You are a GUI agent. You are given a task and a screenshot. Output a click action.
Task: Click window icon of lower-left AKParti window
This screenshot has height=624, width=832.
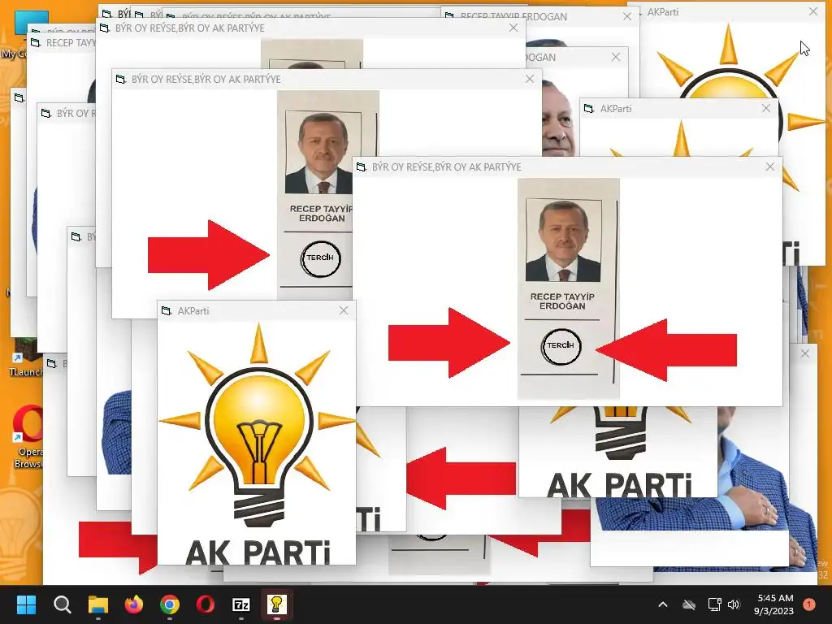(167, 311)
